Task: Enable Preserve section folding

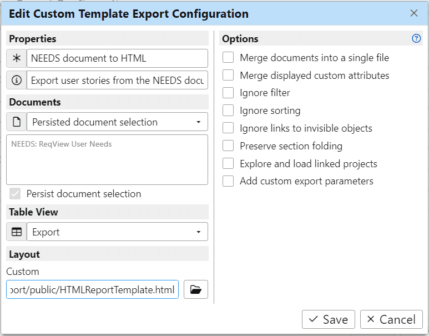Action: coord(228,146)
